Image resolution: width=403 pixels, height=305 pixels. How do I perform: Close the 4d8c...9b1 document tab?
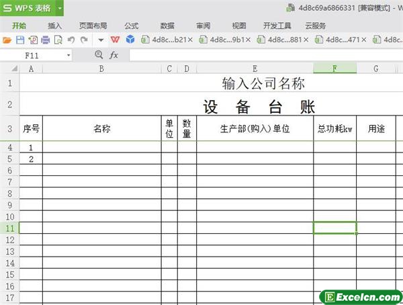point(248,40)
